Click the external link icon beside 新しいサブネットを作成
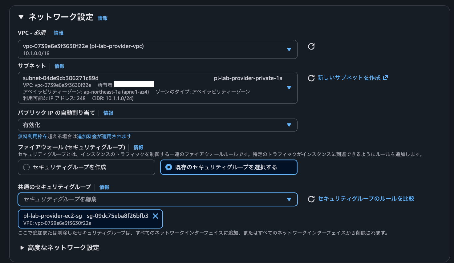 click(x=386, y=78)
